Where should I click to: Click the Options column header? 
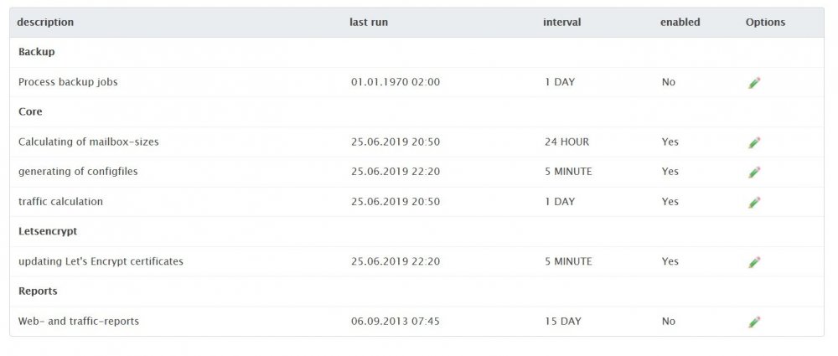[765, 23]
